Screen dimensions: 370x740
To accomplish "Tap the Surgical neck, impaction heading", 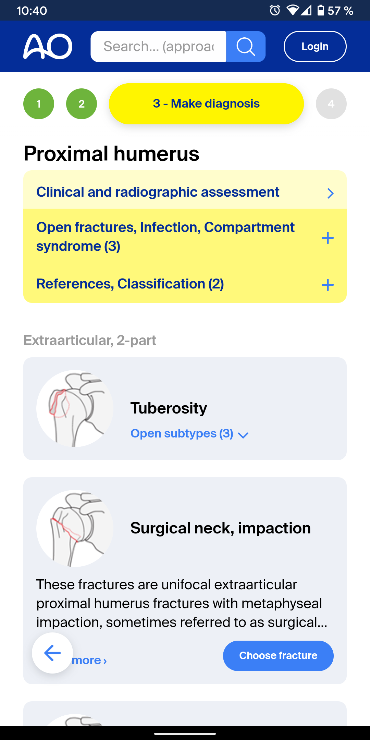I will click(x=220, y=528).
